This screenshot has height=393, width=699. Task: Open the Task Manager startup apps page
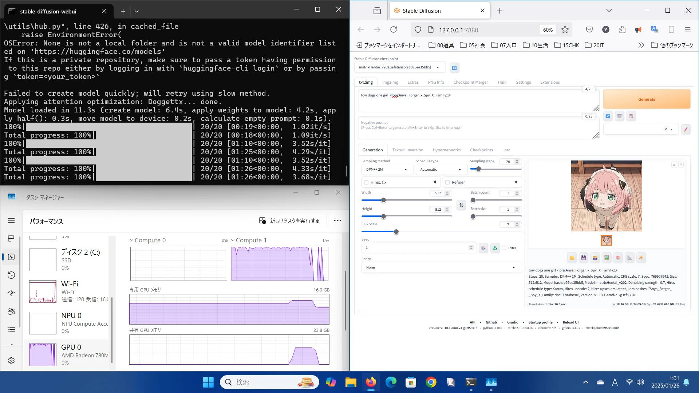pos(11,293)
